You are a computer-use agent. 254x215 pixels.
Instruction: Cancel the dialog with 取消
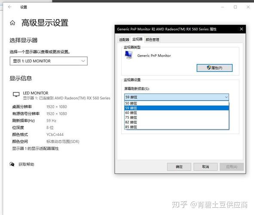pos(205,166)
